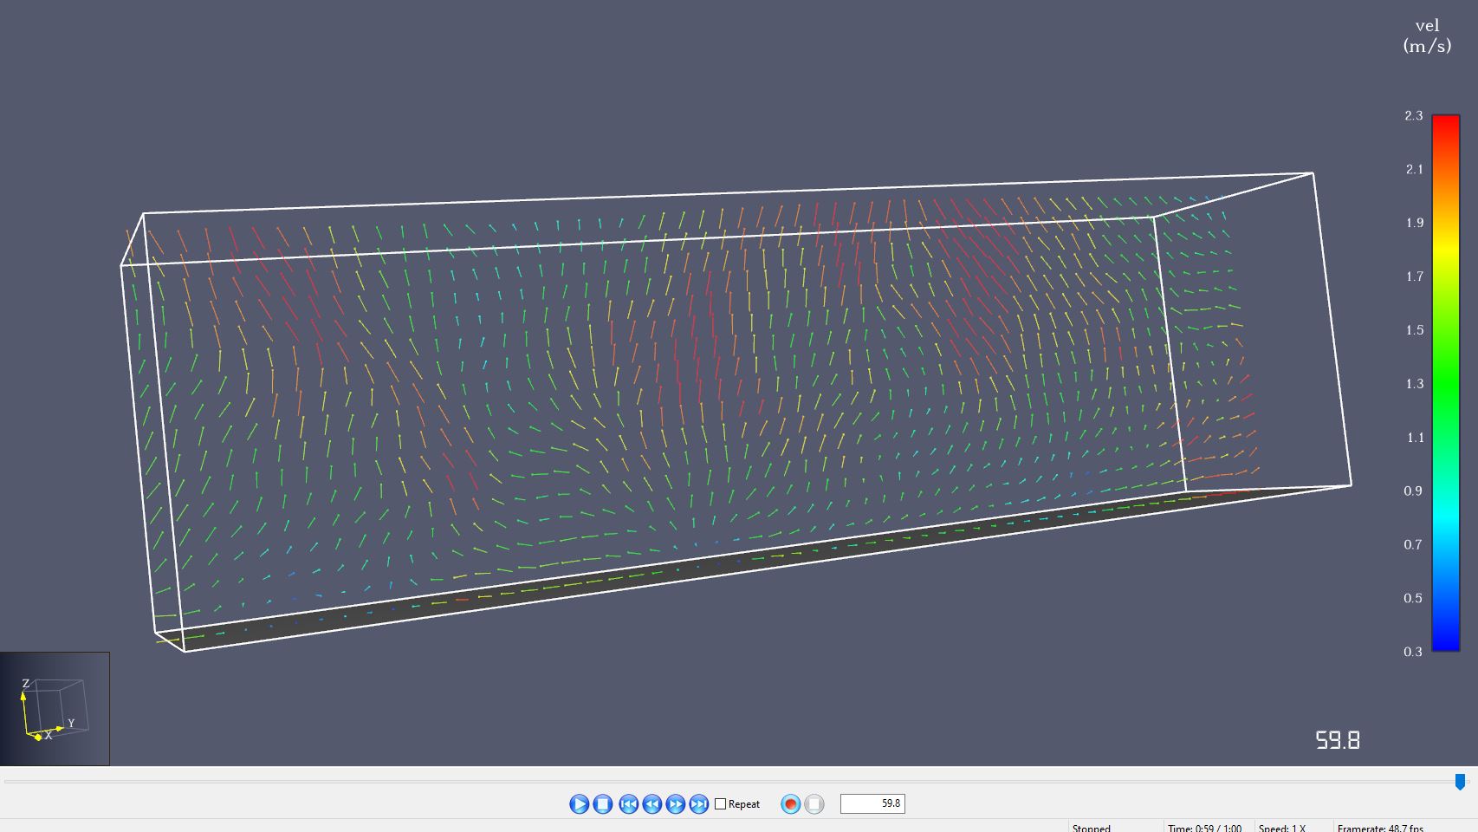Click the 2.3 maximum value on the legend

point(1414,114)
